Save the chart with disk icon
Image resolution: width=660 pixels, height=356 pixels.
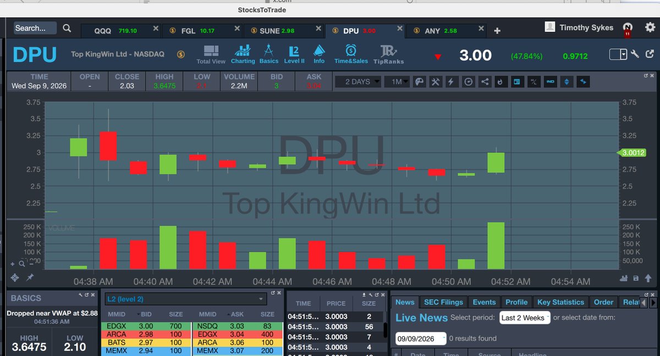click(x=636, y=278)
